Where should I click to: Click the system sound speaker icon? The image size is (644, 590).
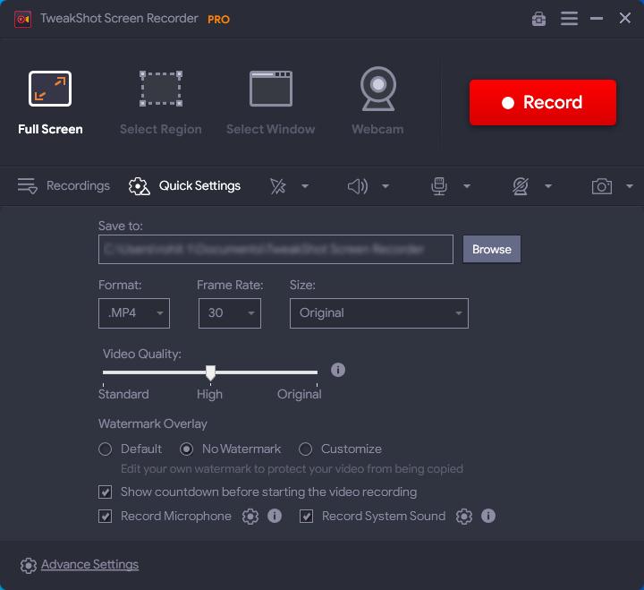pyautogui.click(x=358, y=186)
